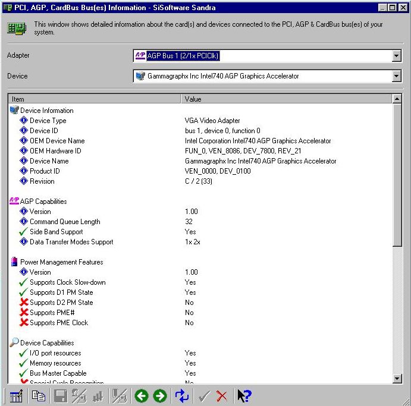Go forward with the green right arrow
This screenshot has height=406, width=411.
(x=160, y=396)
